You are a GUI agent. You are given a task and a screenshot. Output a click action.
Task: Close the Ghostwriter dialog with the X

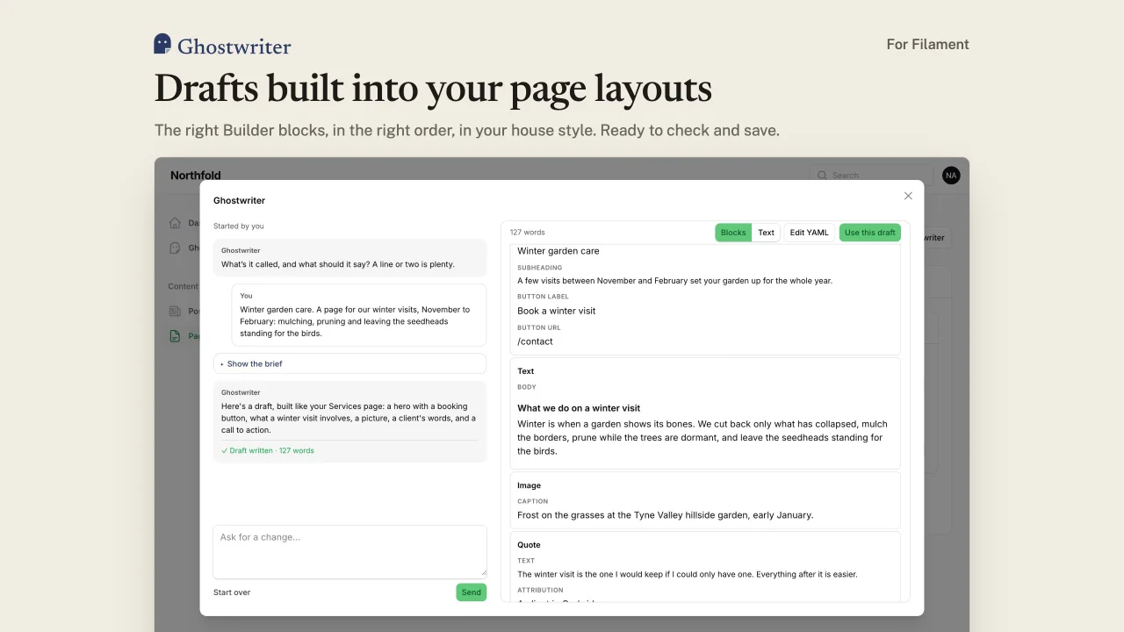click(x=908, y=196)
